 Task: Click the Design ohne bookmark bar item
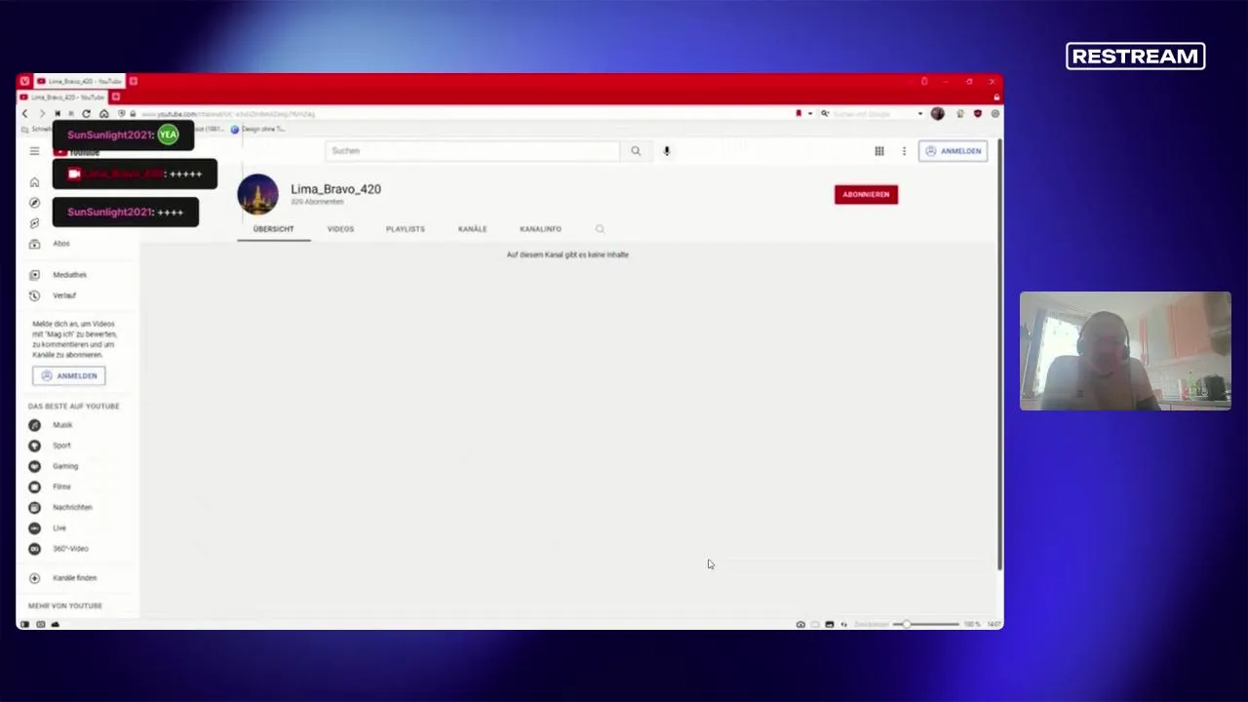258,129
